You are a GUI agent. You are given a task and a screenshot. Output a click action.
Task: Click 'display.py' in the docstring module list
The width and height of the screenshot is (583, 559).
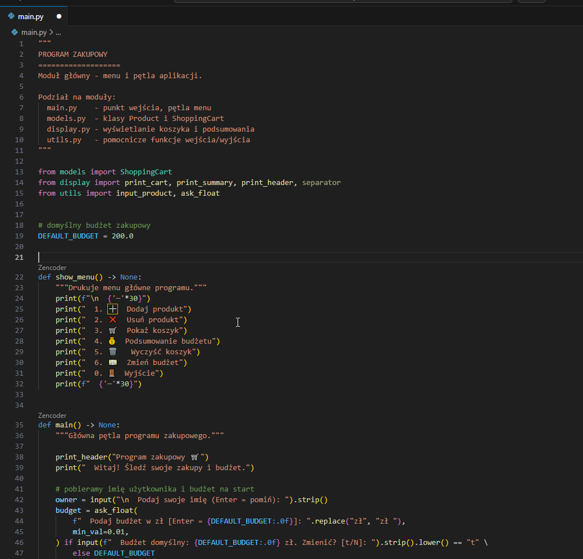(69, 129)
